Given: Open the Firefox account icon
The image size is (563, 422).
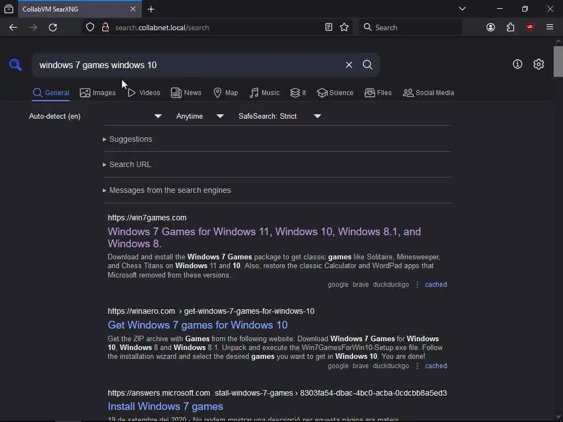Looking at the screenshot, I should [490, 27].
